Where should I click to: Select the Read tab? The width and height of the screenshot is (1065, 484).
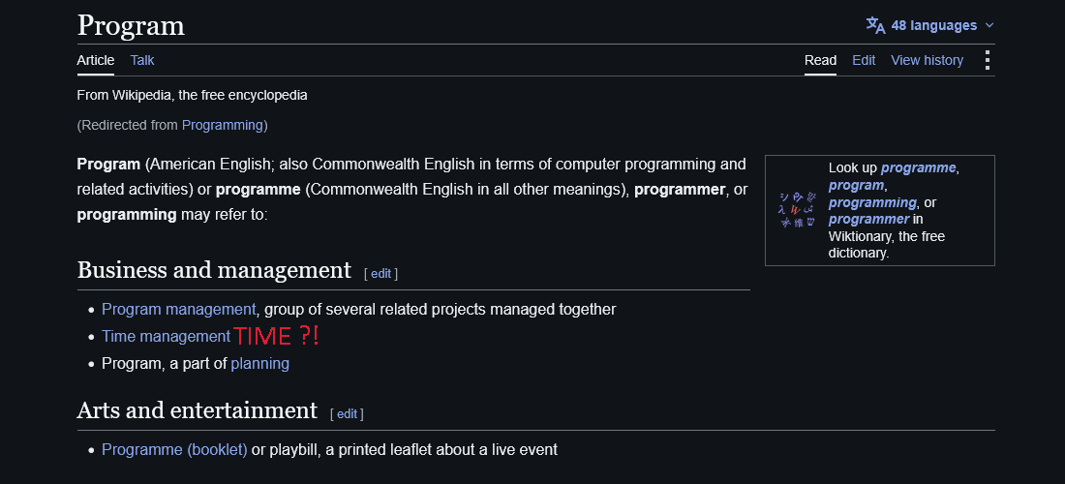click(820, 60)
